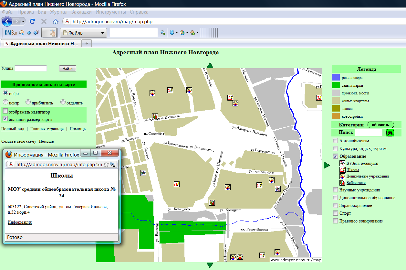Pan the map east with the right arrow
This screenshot has width=406, height=270.
pos(327,165)
